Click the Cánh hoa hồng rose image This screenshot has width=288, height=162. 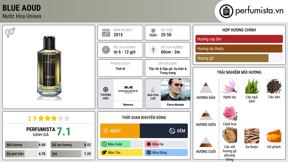(229, 113)
